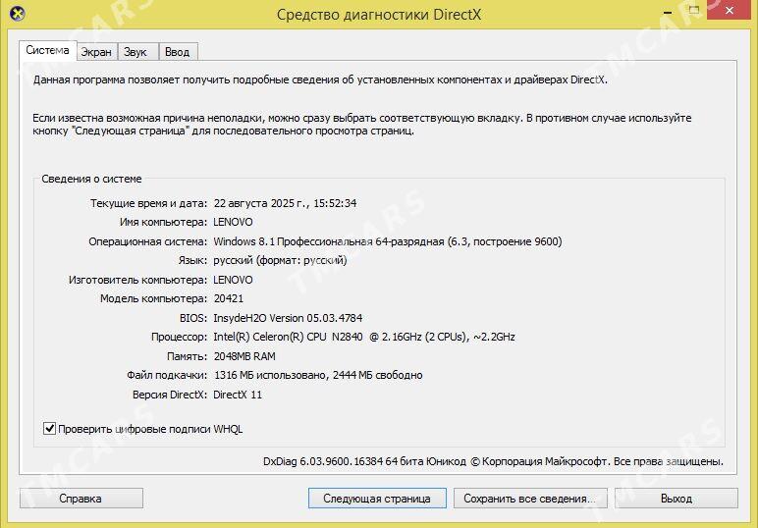This screenshot has height=528, width=758.
Task: Open the Экран tab
Action: point(96,52)
